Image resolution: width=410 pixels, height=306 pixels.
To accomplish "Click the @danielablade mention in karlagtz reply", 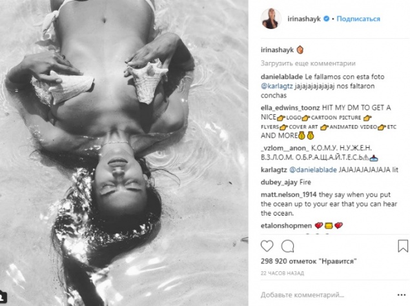I will click(x=313, y=170).
